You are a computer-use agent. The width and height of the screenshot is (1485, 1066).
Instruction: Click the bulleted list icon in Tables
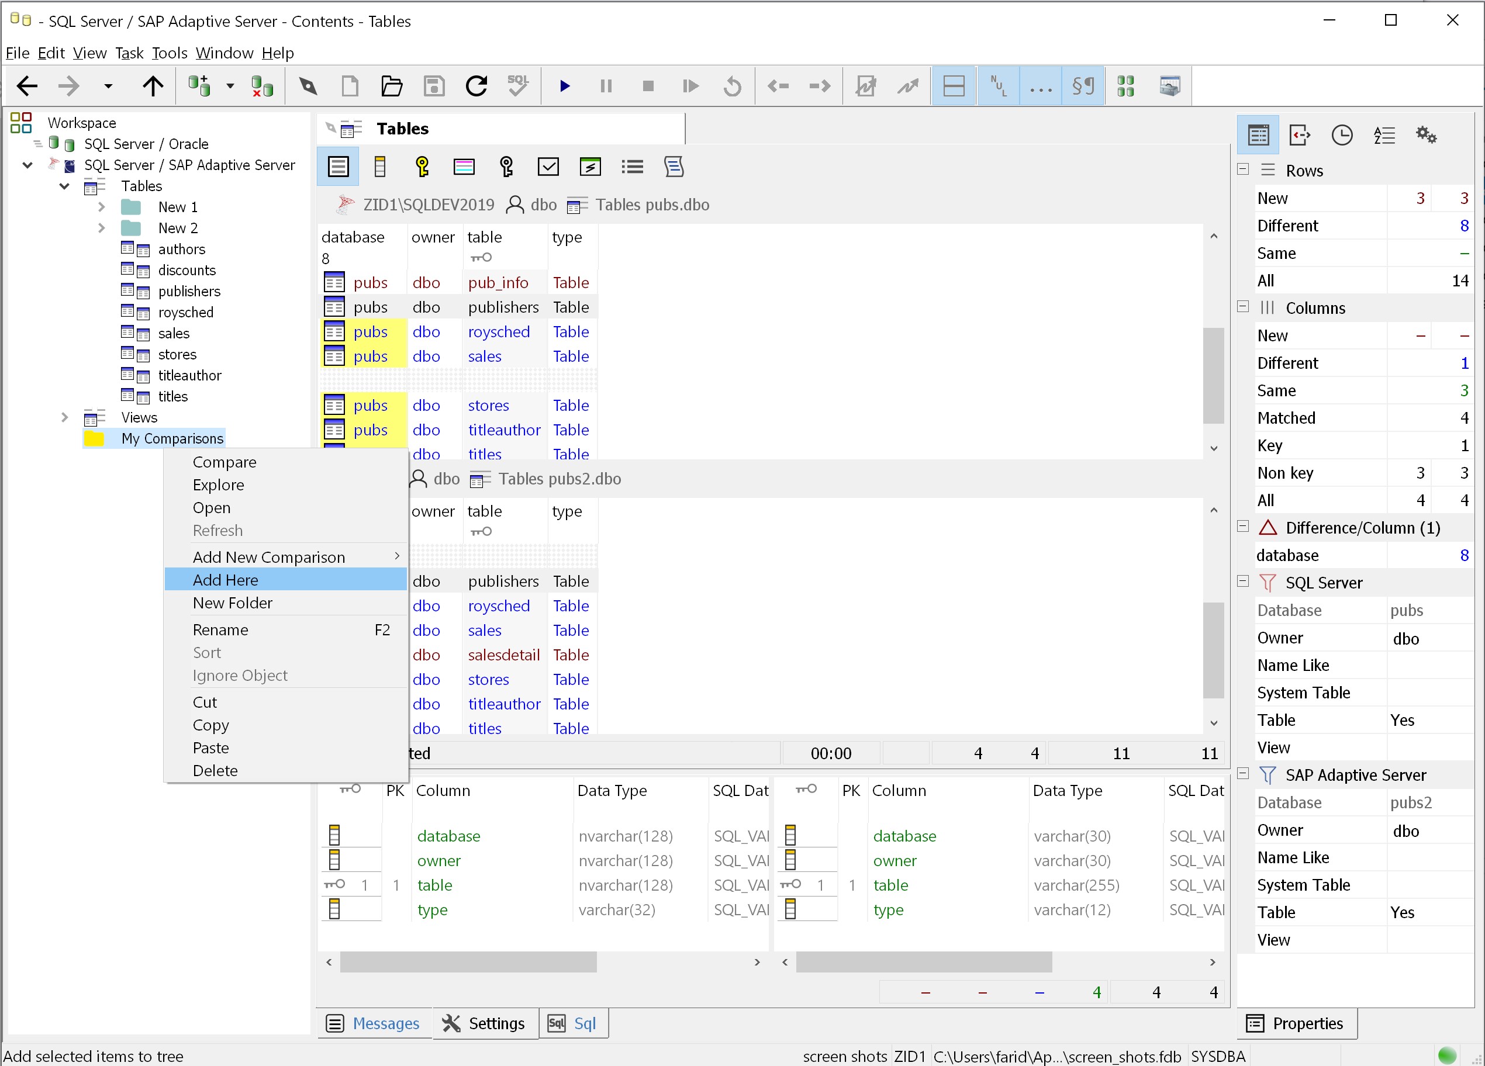point(632,167)
